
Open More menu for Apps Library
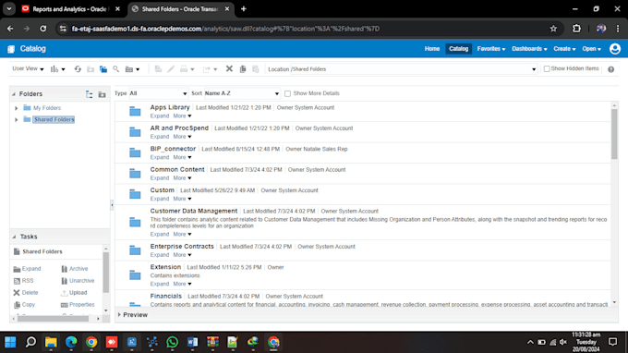tap(182, 116)
